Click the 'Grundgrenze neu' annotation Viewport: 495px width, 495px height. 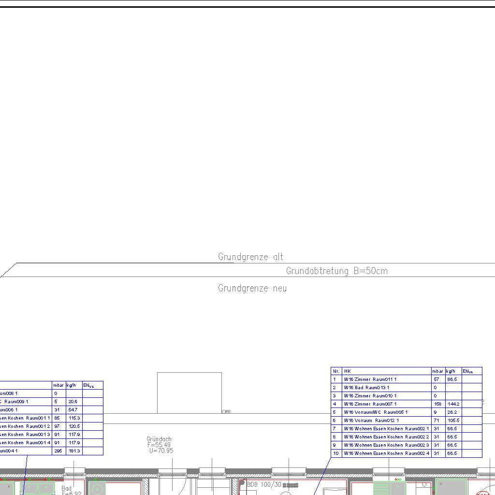click(252, 288)
